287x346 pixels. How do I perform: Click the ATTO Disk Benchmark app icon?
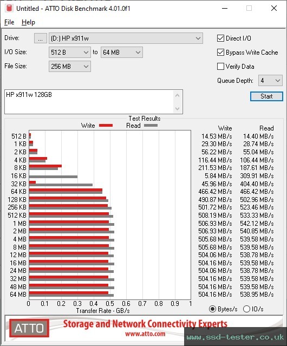pos(9,8)
